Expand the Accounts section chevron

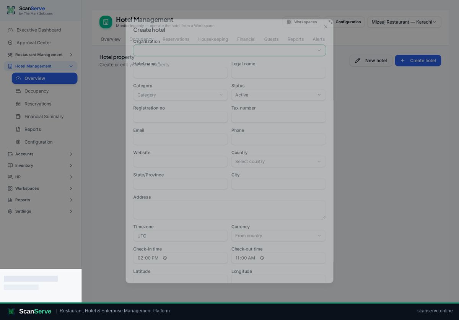pyautogui.click(x=71, y=154)
